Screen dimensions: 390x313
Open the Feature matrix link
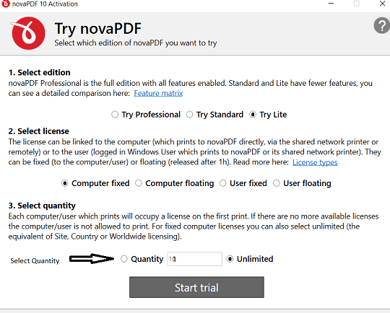click(158, 94)
